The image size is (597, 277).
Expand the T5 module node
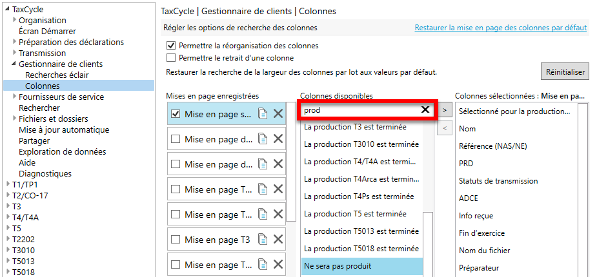pyautogui.click(x=8, y=228)
